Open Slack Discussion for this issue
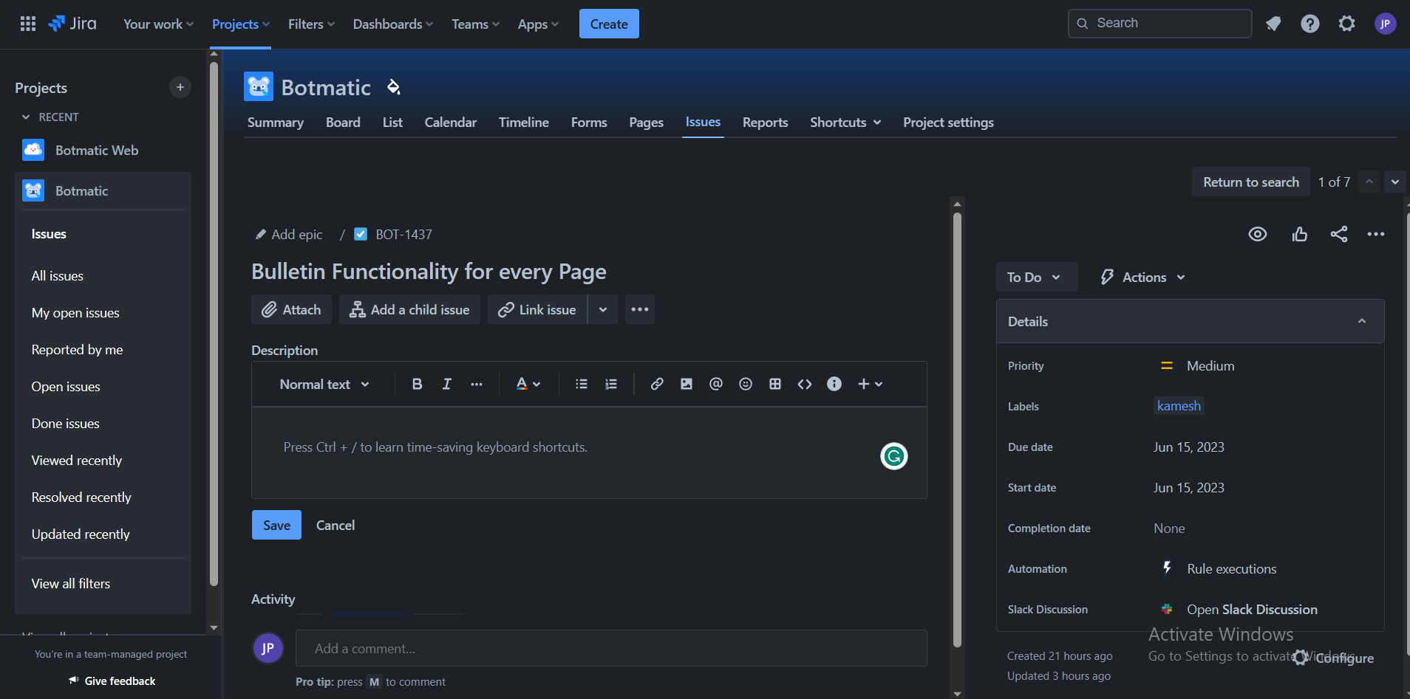The height and width of the screenshot is (699, 1410). tap(1252, 609)
